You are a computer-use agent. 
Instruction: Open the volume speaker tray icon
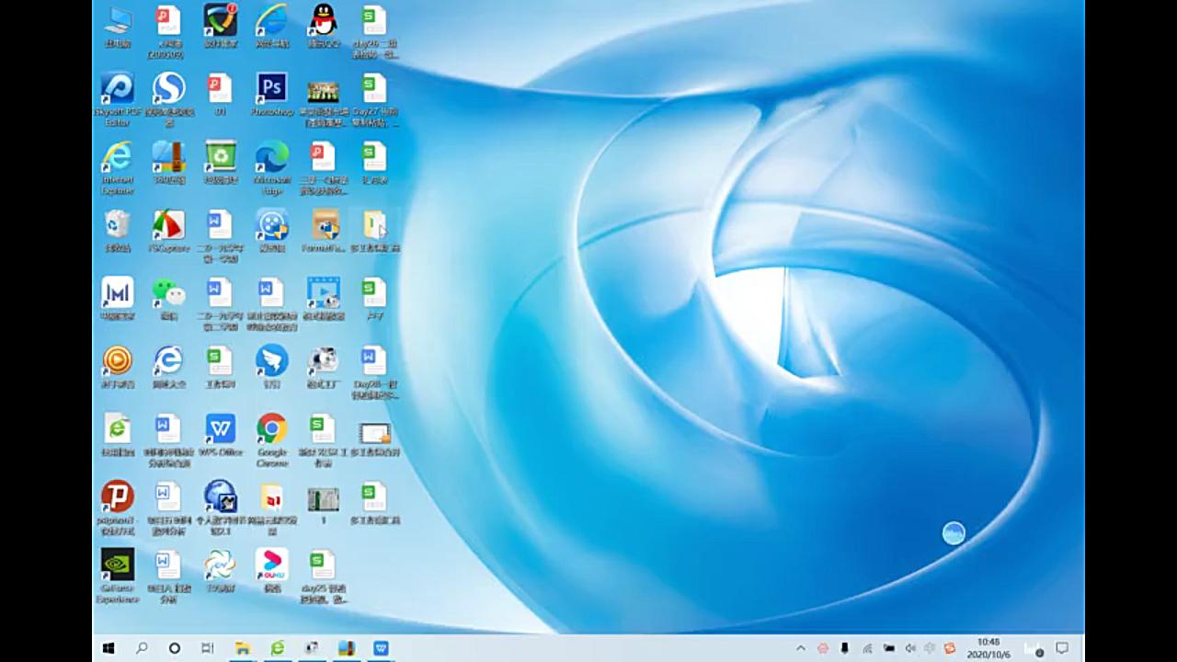[x=910, y=648]
